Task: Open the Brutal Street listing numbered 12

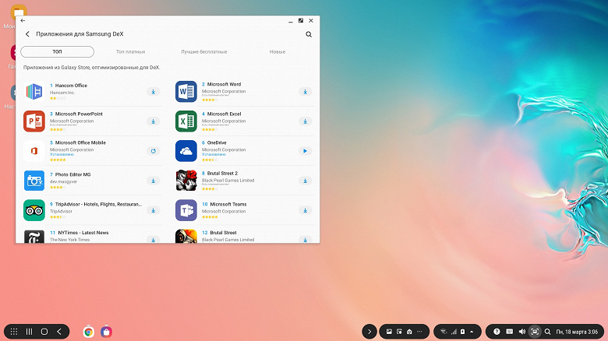Action: [x=224, y=233]
